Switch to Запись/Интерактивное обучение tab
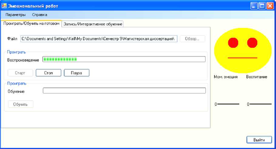Image resolution: width=276 pixels, height=149 pixels. pyautogui.click(x=93, y=24)
